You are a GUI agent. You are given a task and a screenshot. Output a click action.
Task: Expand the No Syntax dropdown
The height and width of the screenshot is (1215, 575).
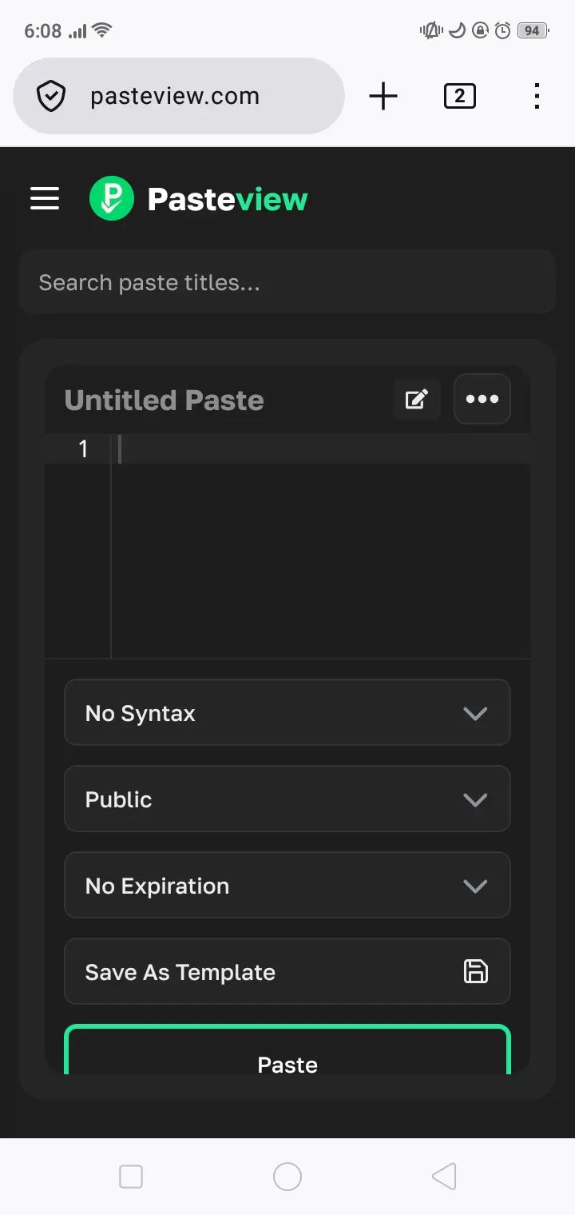[x=287, y=712]
